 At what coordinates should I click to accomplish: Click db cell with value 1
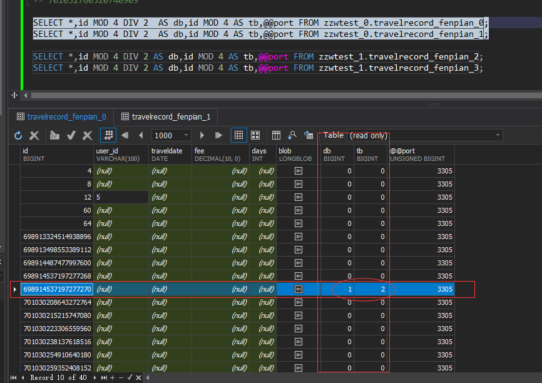click(x=337, y=289)
